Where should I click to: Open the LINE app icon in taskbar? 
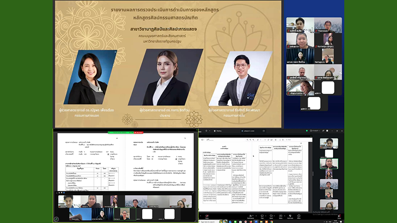tap(235, 222)
